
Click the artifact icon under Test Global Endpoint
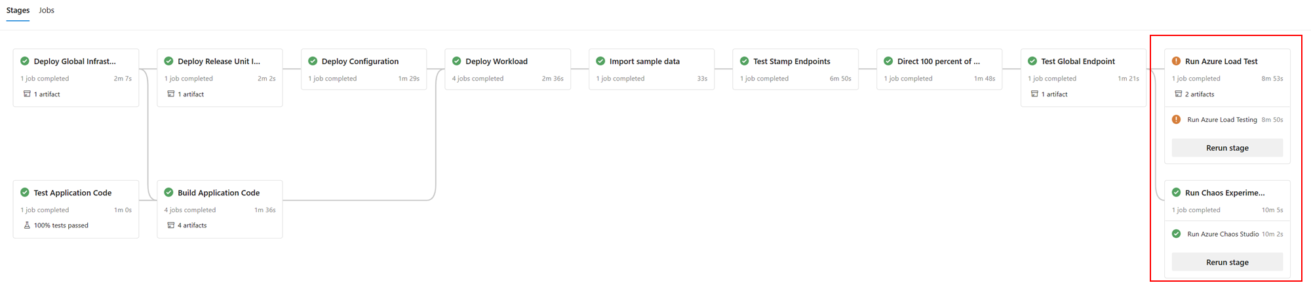pos(1034,94)
